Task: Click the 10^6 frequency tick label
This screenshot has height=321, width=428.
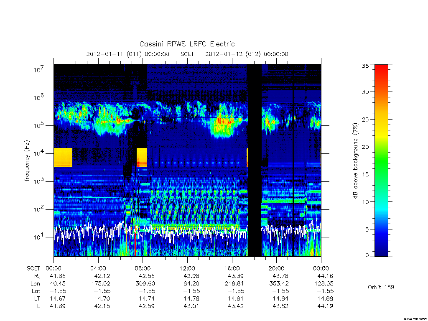Action: pyautogui.click(x=39, y=98)
